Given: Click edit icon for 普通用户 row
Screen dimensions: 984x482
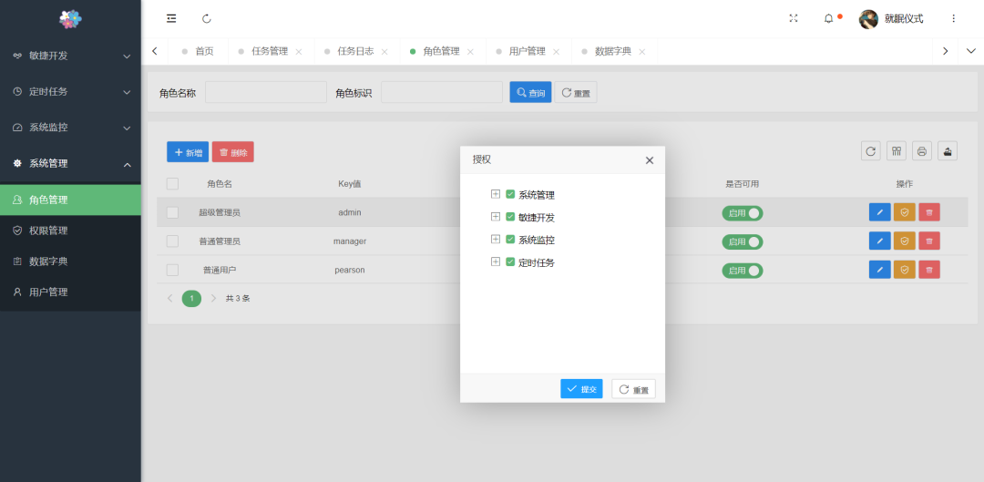Looking at the screenshot, I should tap(880, 270).
